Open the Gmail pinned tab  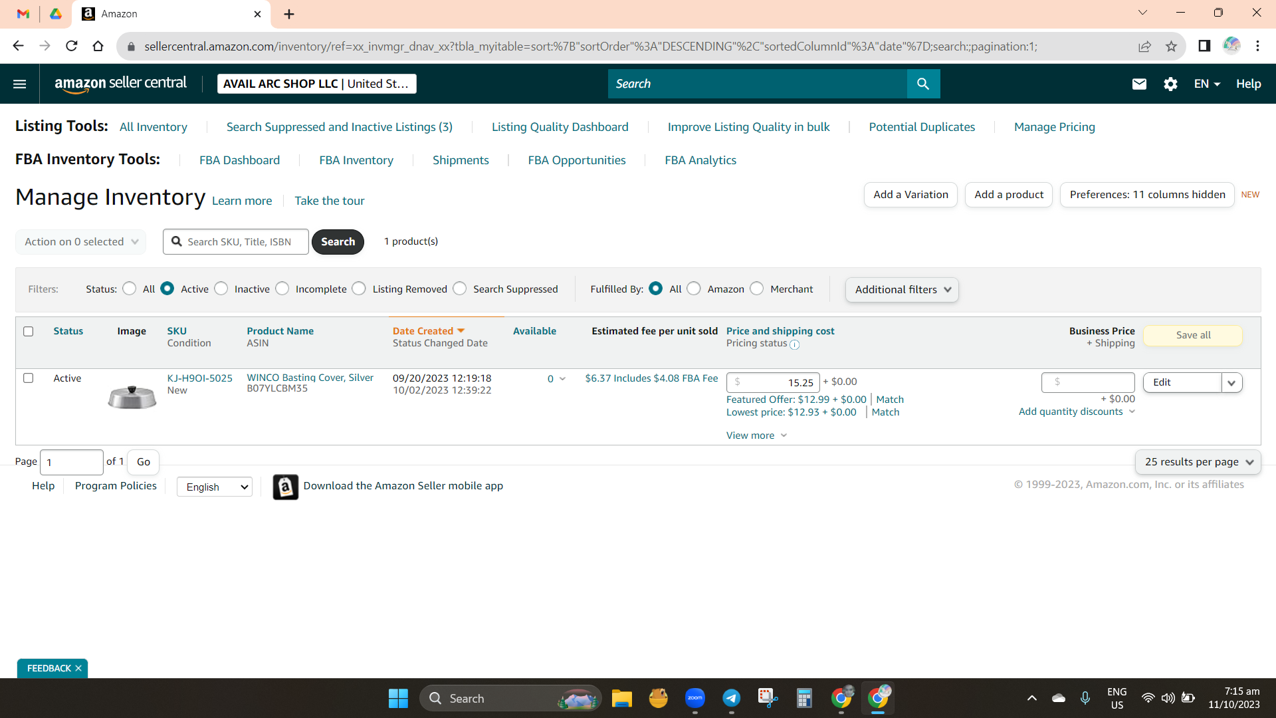pos(23,14)
